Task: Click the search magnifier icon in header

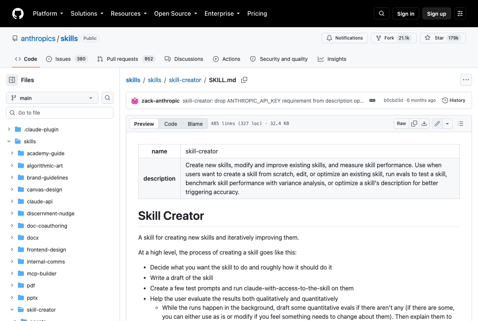Action: (382, 13)
